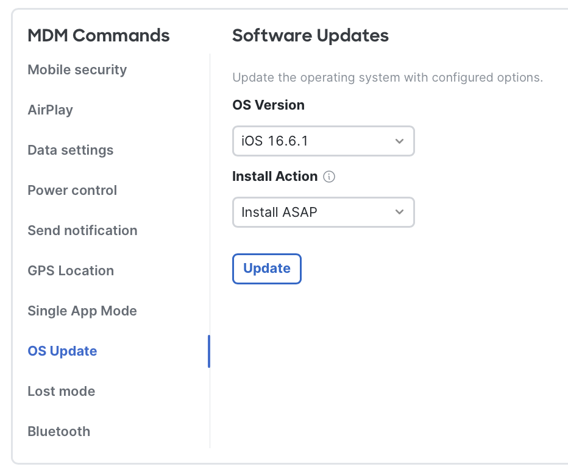The width and height of the screenshot is (568, 475).
Task: Open the GPS Location section
Action: pyautogui.click(x=71, y=270)
